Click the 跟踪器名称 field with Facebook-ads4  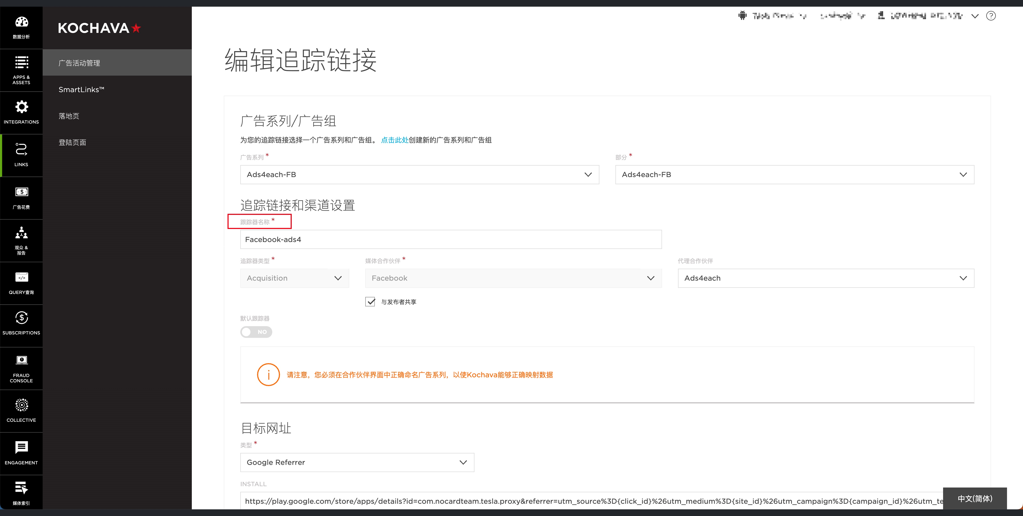pos(451,239)
